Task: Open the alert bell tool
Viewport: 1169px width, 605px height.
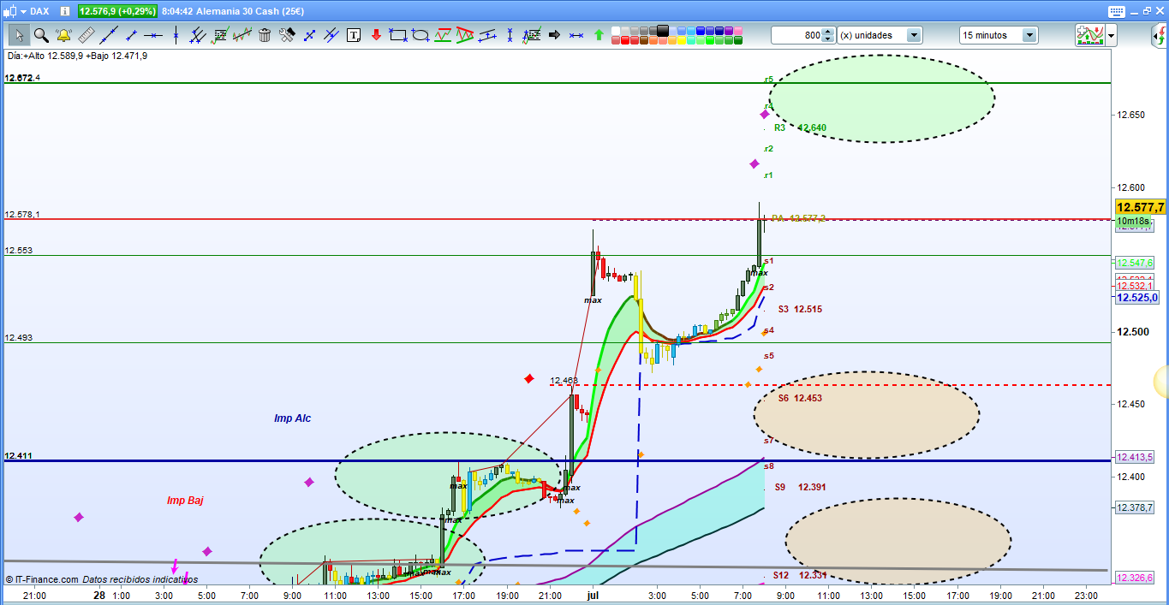Action: tap(63, 35)
